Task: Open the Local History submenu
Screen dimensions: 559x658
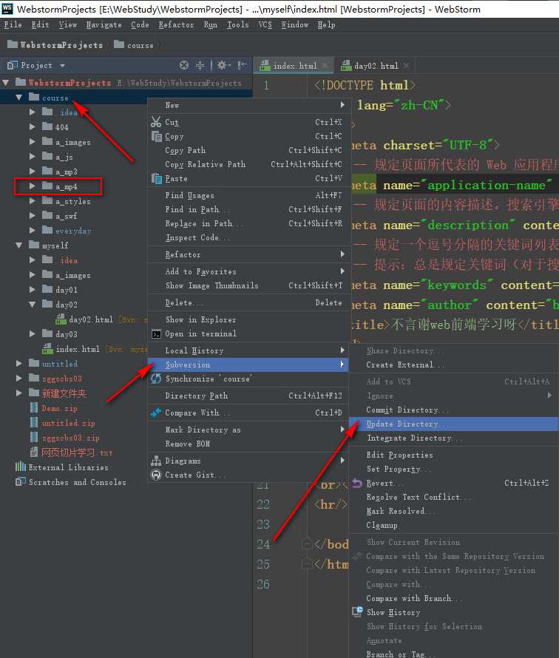Action: pos(249,350)
